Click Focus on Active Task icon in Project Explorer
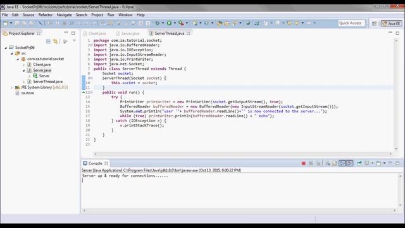Screen dimensions: 405x228 pos(65,41)
